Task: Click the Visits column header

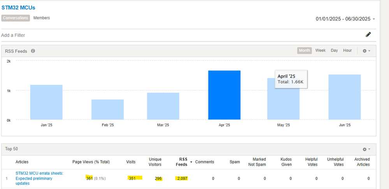Action: tap(131, 162)
